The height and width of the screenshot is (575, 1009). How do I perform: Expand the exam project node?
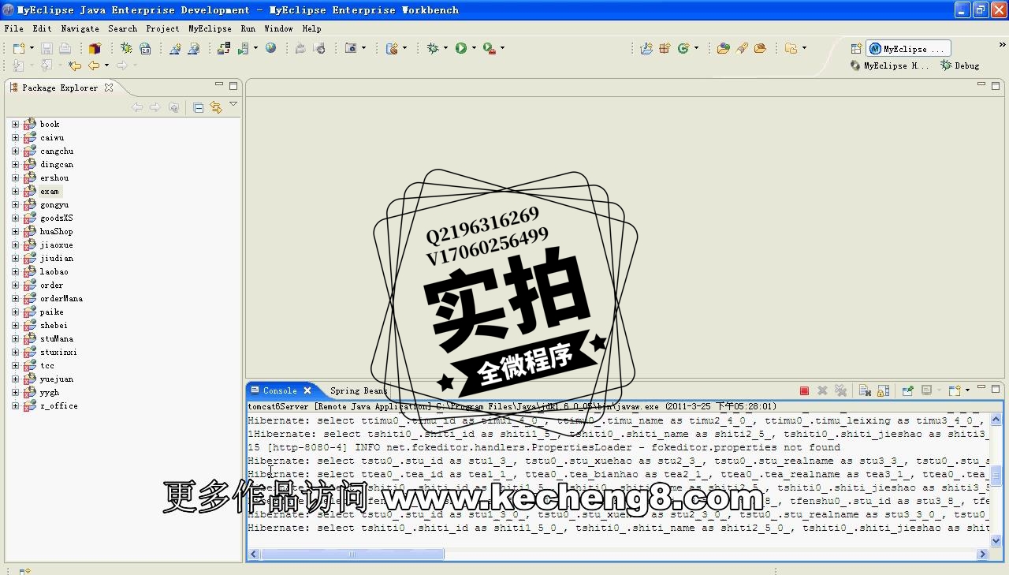coord(15,191)
